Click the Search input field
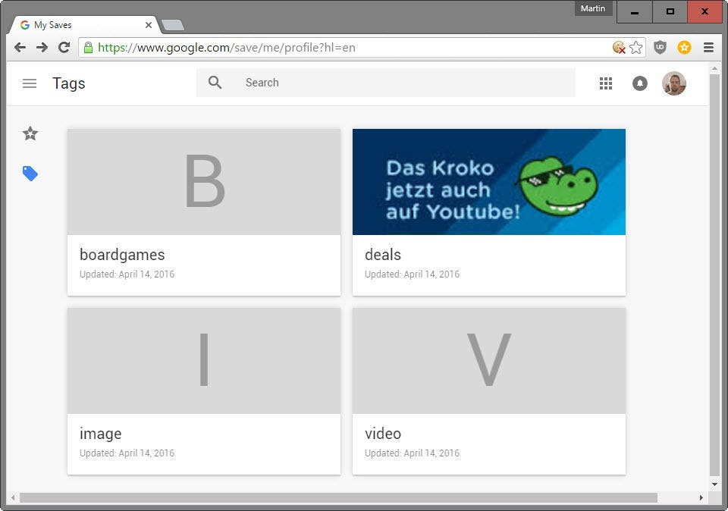Screen dimensions: 728x511 tap(385, 83)
